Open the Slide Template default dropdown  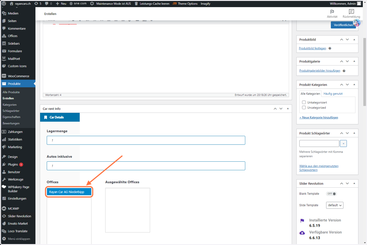pos(335,205)
